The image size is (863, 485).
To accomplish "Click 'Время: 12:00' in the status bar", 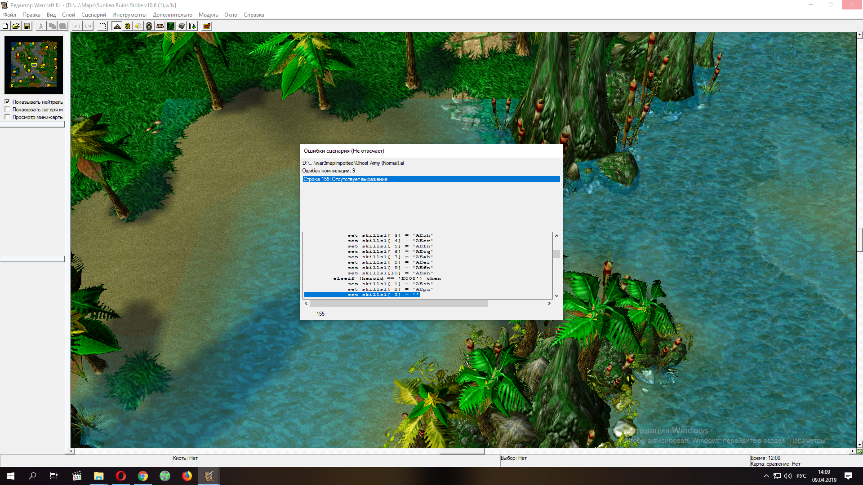I will (x=765, y=458).
